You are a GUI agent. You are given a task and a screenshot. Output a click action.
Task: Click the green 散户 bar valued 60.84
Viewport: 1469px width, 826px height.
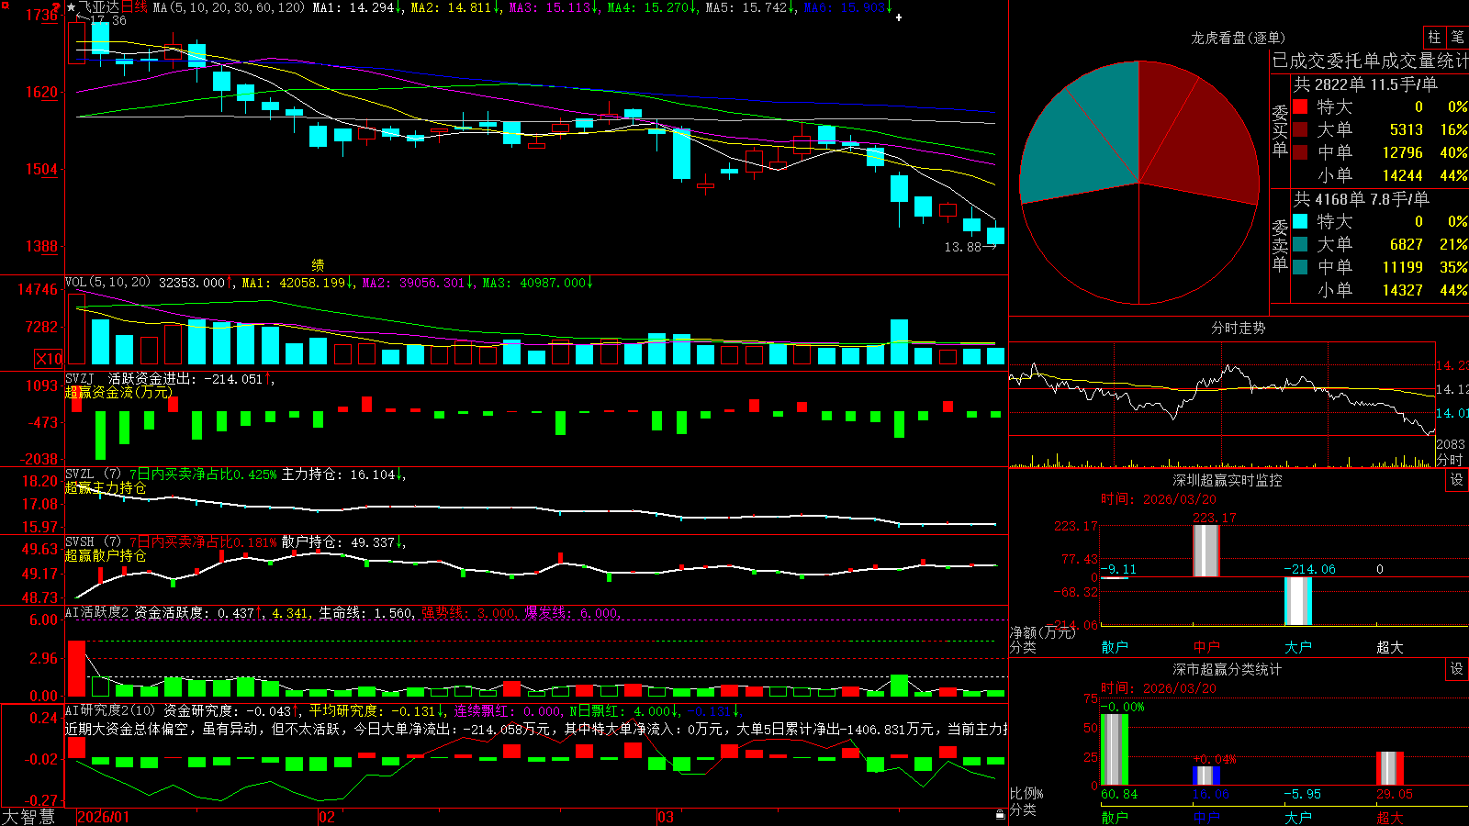click(1114, 749)
